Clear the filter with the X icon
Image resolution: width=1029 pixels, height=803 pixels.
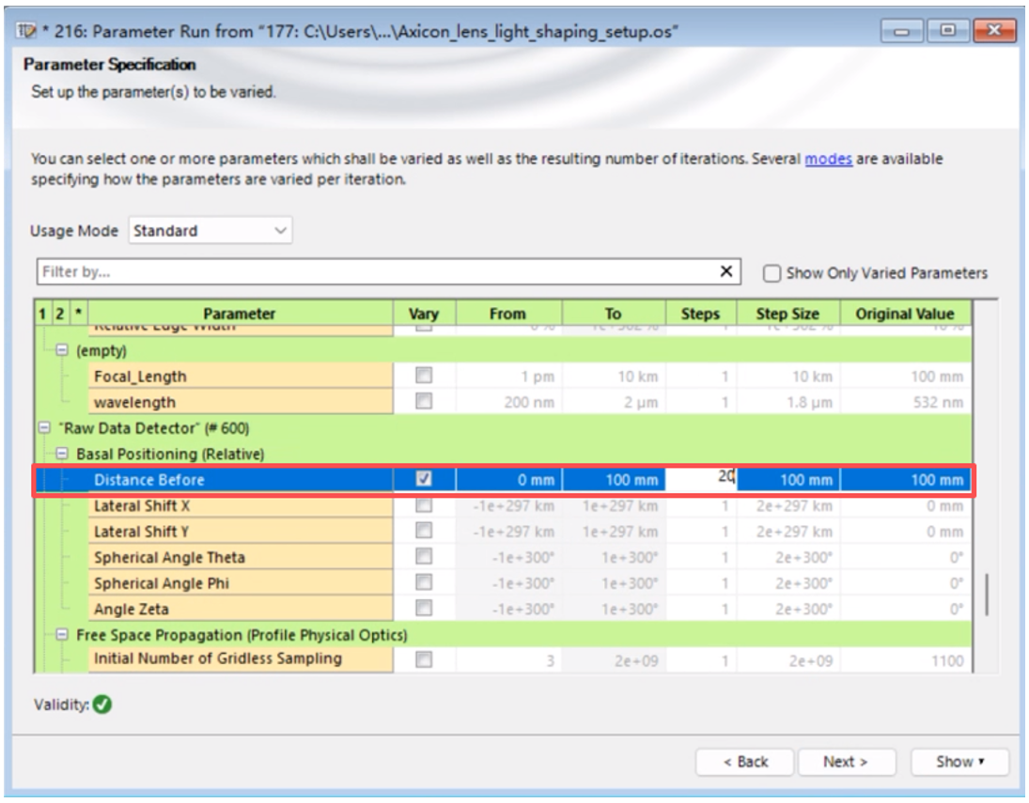[x=725, y=271]
